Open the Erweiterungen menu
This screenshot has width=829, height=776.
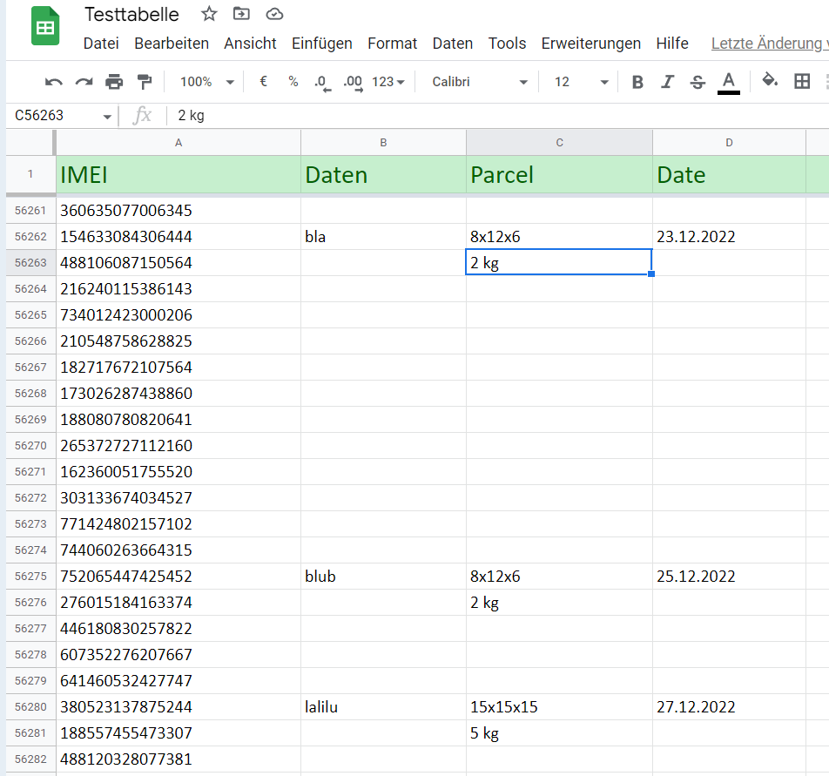click(x=590, y=44)
